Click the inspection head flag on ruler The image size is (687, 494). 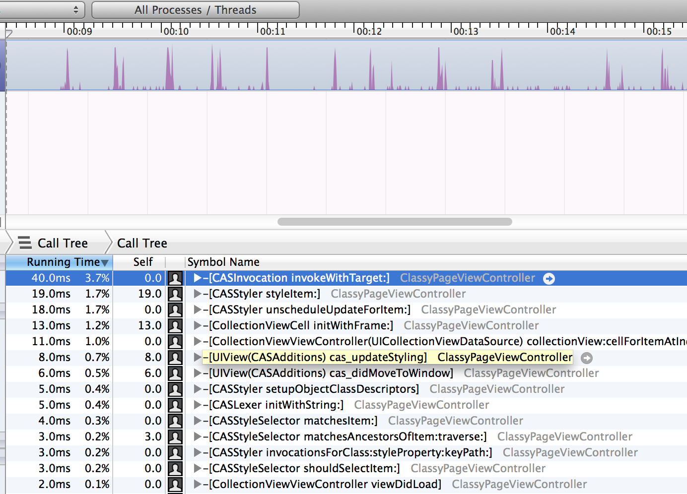[8, 33]
